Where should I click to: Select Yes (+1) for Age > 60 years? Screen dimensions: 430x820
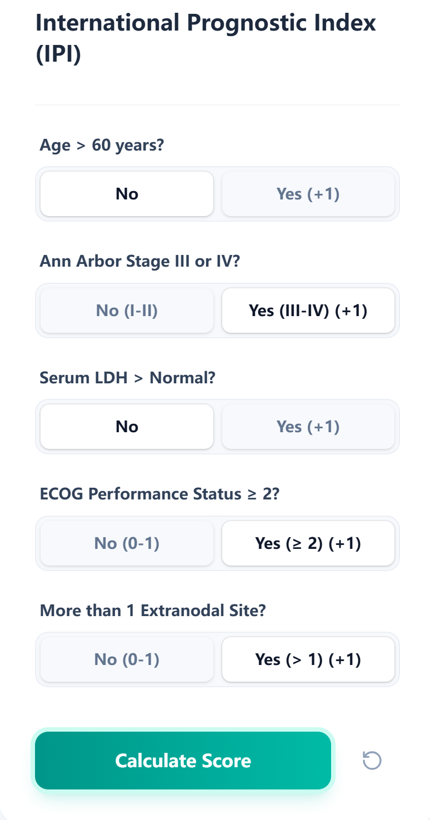308,194
